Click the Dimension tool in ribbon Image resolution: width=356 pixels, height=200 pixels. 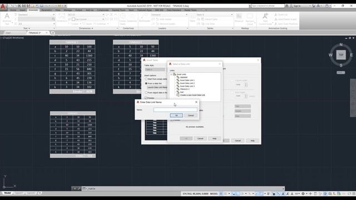click(62, 18)
